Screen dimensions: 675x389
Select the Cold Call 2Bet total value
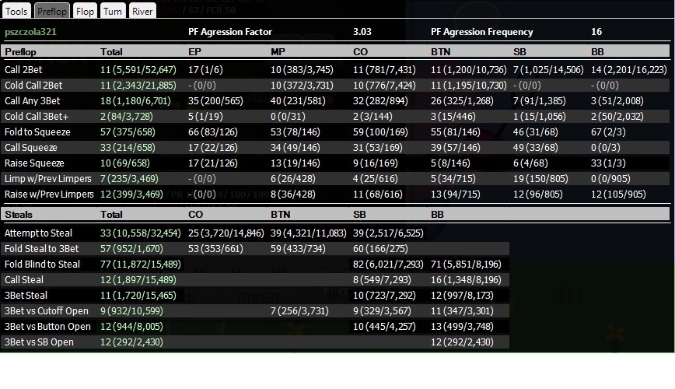[x=138, y=86]
